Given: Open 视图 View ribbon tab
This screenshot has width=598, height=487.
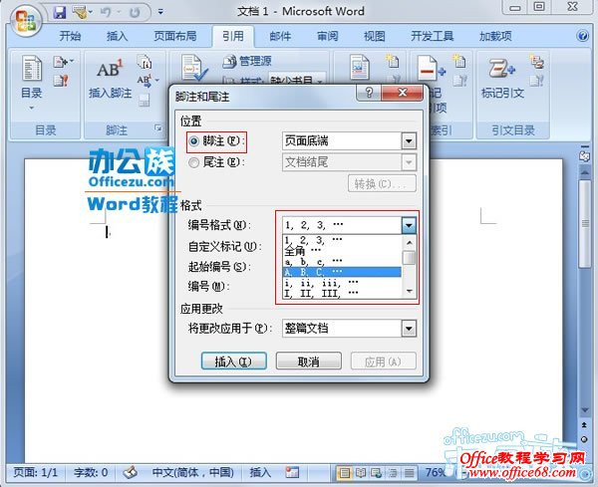Looking at the screenshot, I should [x=375, y=36].
